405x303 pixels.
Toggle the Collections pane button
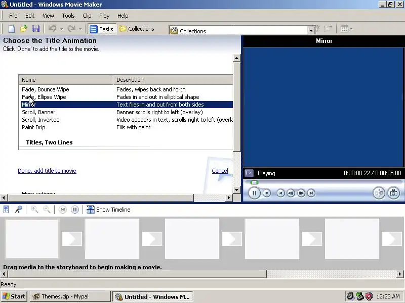137,29
